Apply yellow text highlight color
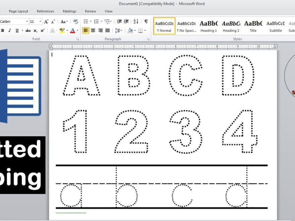 tap(62, 30)
